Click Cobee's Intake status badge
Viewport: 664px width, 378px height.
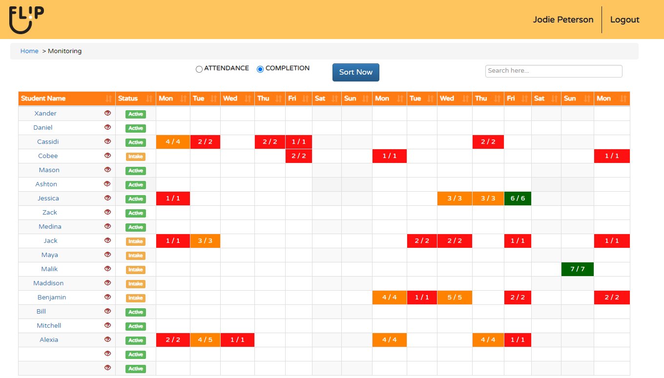point(136,157)
